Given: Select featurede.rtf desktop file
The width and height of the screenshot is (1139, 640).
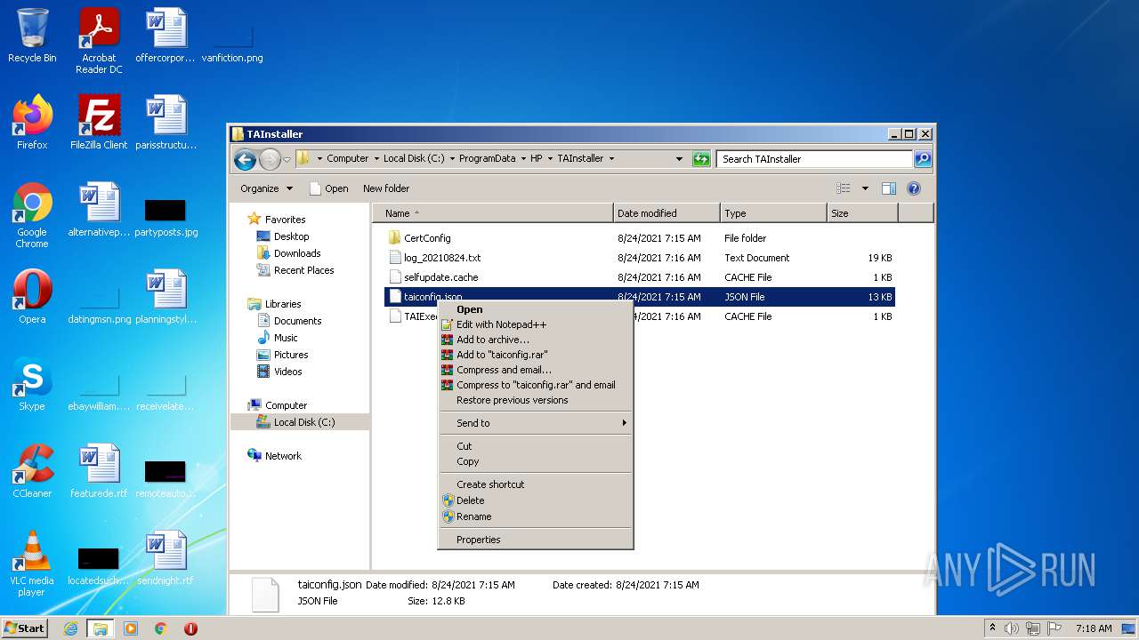Looking at the screenshot, I should 99,471.
